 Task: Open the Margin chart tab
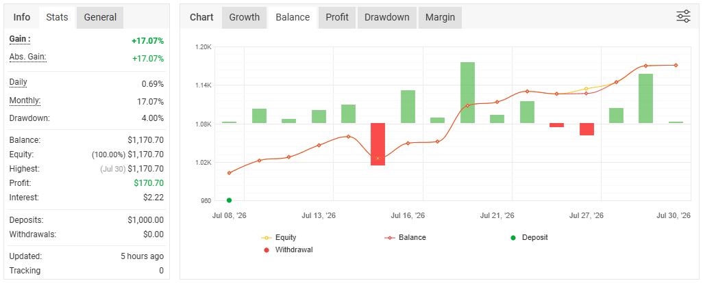(x=441, y=18)
